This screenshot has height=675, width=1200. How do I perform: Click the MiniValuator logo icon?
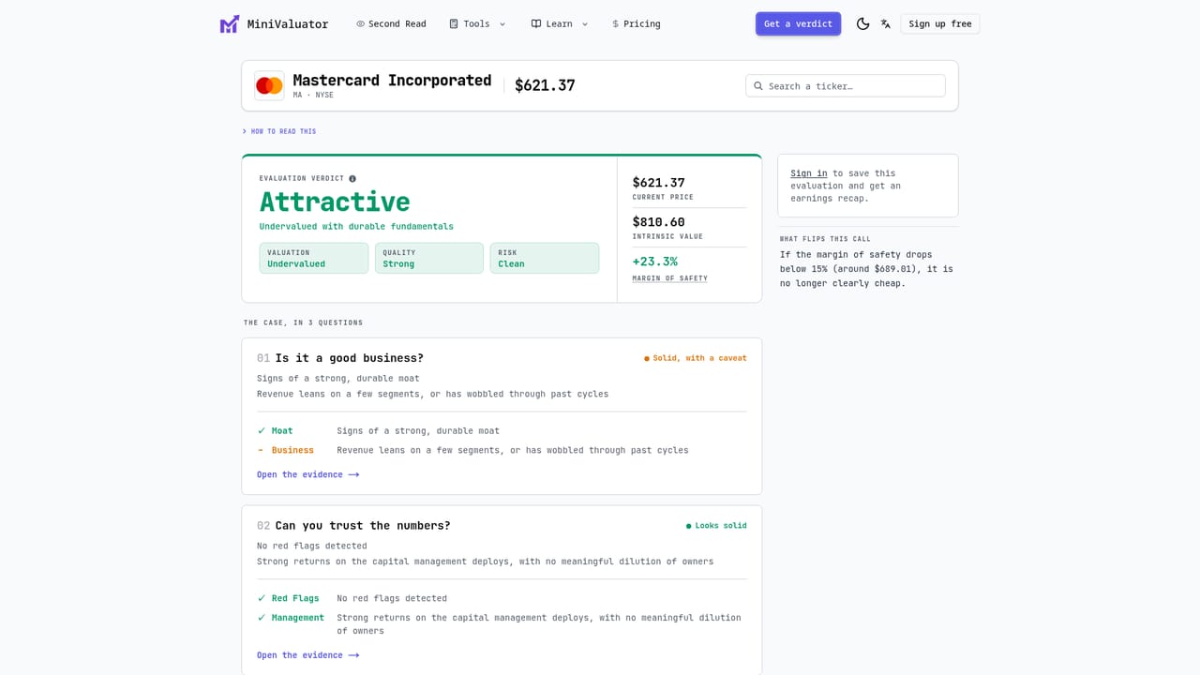tap(230, 24)
